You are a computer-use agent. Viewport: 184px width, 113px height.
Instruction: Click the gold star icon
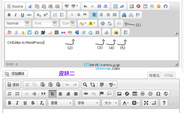116,33
